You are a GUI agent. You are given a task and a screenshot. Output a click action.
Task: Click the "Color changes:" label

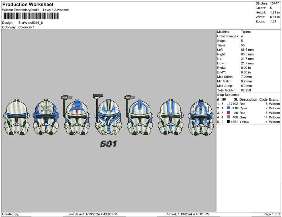coord(228,36)
